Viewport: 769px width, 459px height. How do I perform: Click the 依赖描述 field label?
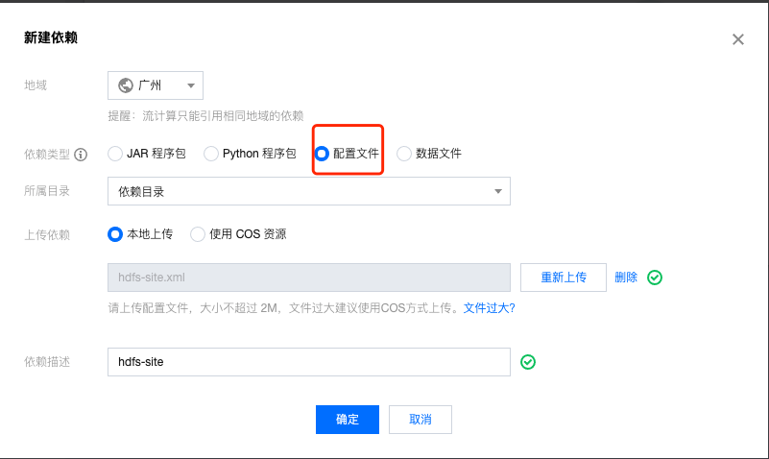pos(47,362)
